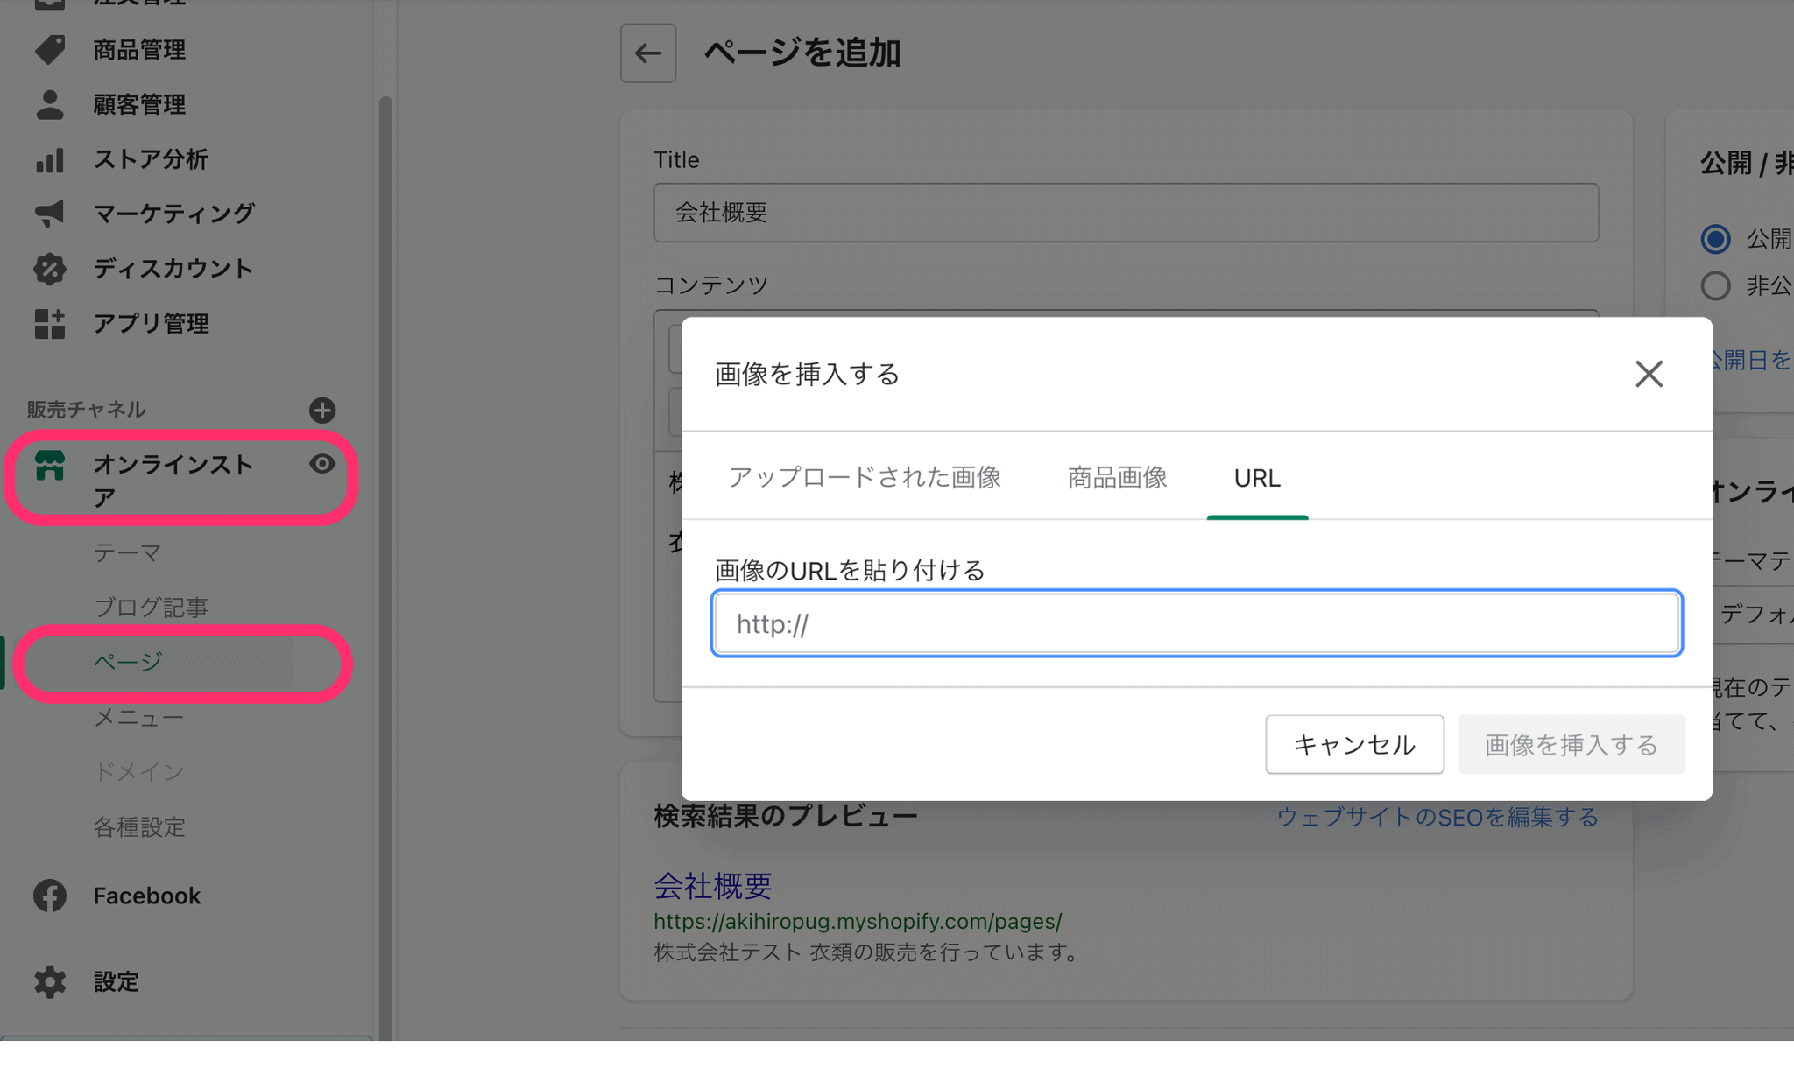Close the insert image dialog
The image size is (1794, 1075).
pyautogui.click(x=1649, y=374)
